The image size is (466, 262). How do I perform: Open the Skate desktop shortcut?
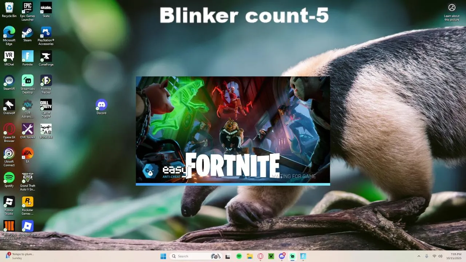pyautogui.click(x=46, y=10)
